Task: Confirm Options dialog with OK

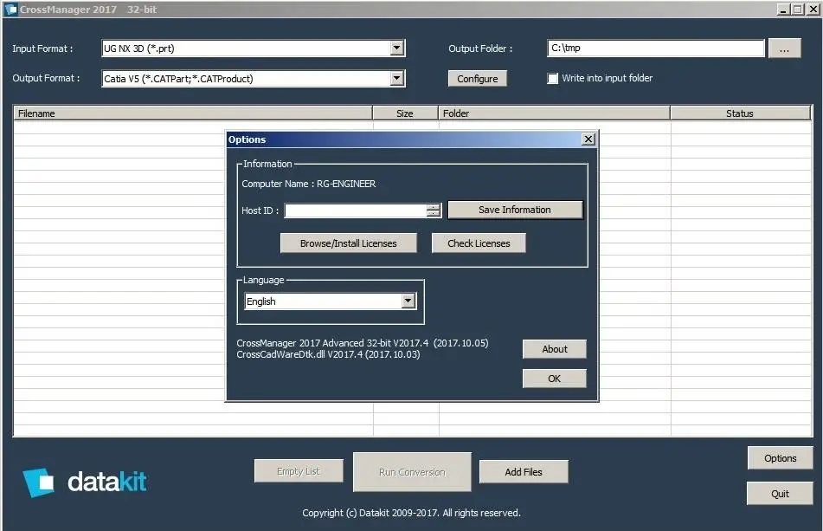Action: (x=554, y=379)
